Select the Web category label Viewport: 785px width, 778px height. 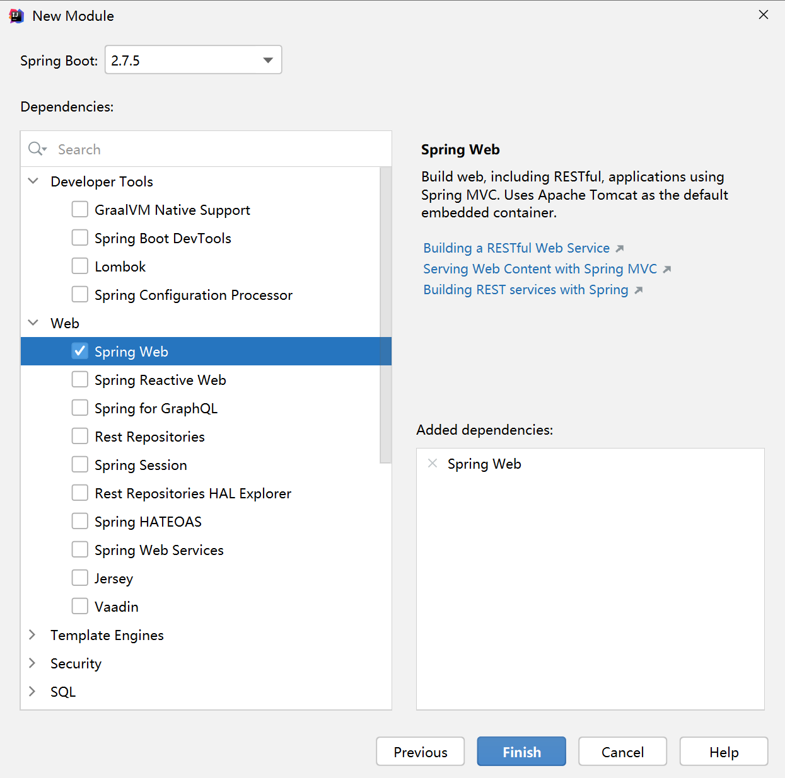pos(65,323)
